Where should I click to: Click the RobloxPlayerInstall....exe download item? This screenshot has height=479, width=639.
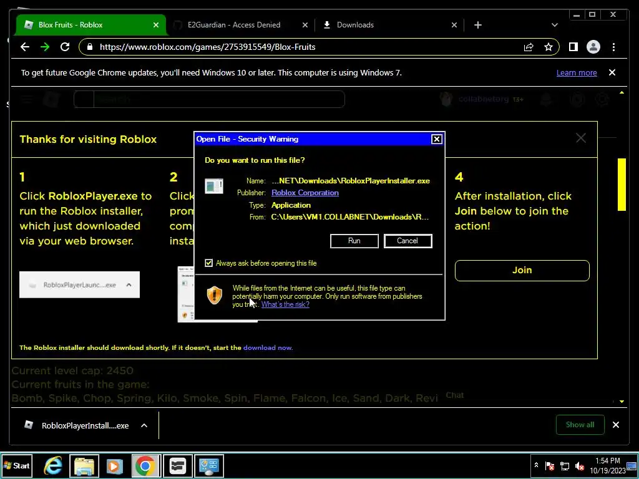[x=85, y=425]
